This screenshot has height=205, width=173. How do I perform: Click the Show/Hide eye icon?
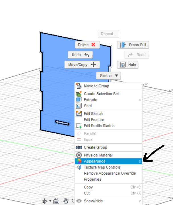[x=79, y=201]
